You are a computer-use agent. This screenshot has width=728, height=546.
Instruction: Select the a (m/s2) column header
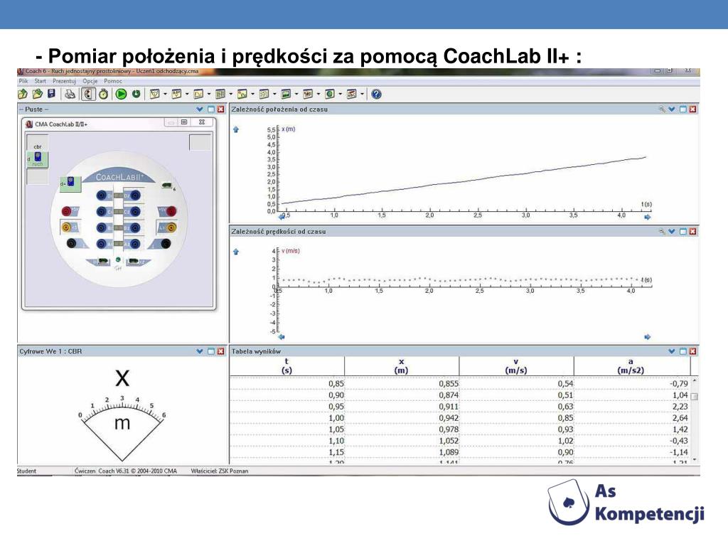(x=631, y=366)
